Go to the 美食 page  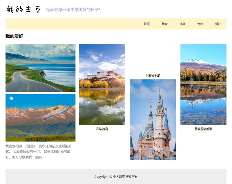[164, 24]
